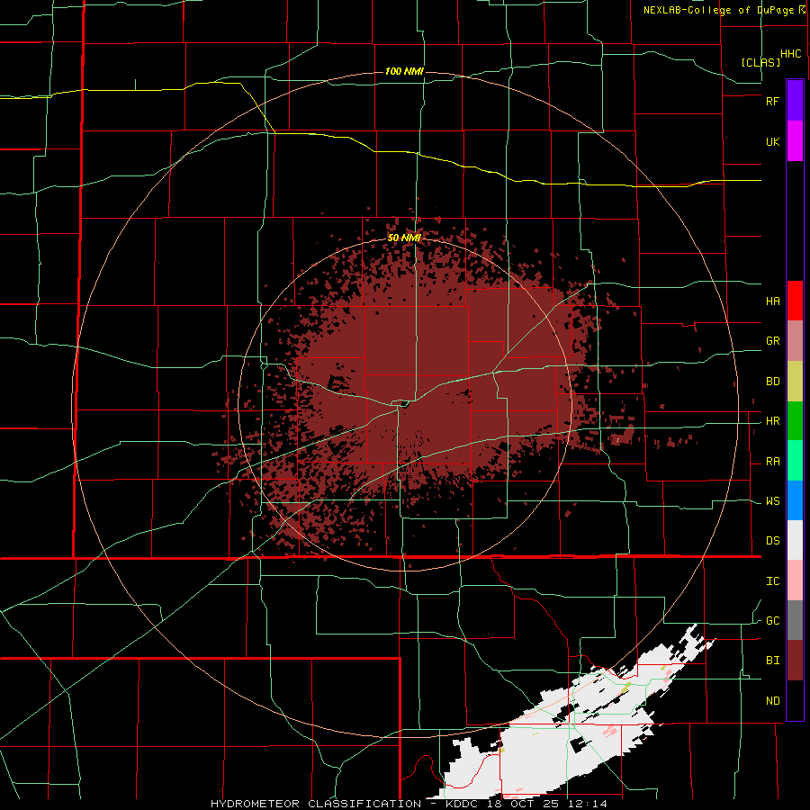Pick the mint green RA legend swatch
This screenshot has width=810, height=810.
click(795, 461)
